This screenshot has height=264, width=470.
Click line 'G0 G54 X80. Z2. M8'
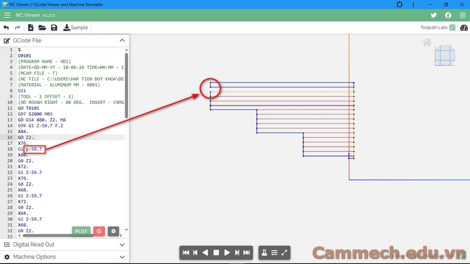(42, 120)
